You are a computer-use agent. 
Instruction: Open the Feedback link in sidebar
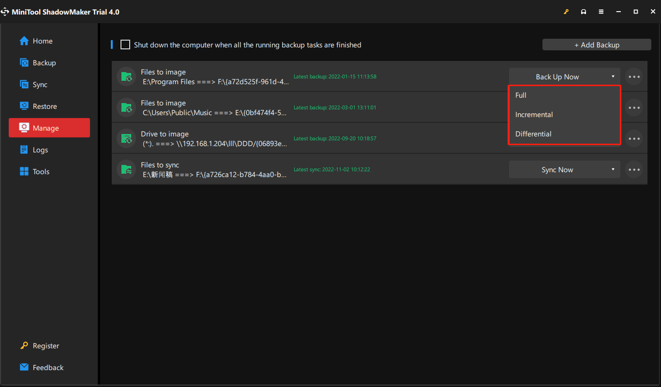tap(47, 368)
